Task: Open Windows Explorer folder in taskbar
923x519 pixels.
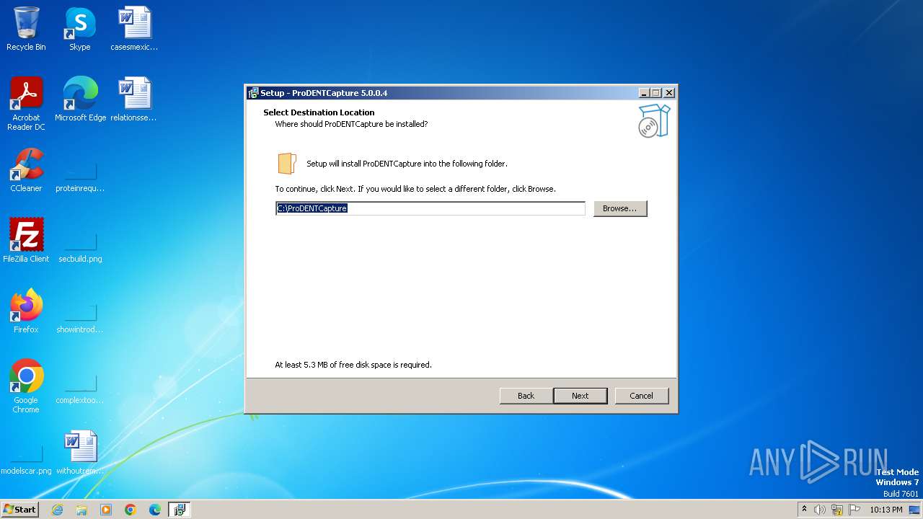Action: (x=81, y=510)
